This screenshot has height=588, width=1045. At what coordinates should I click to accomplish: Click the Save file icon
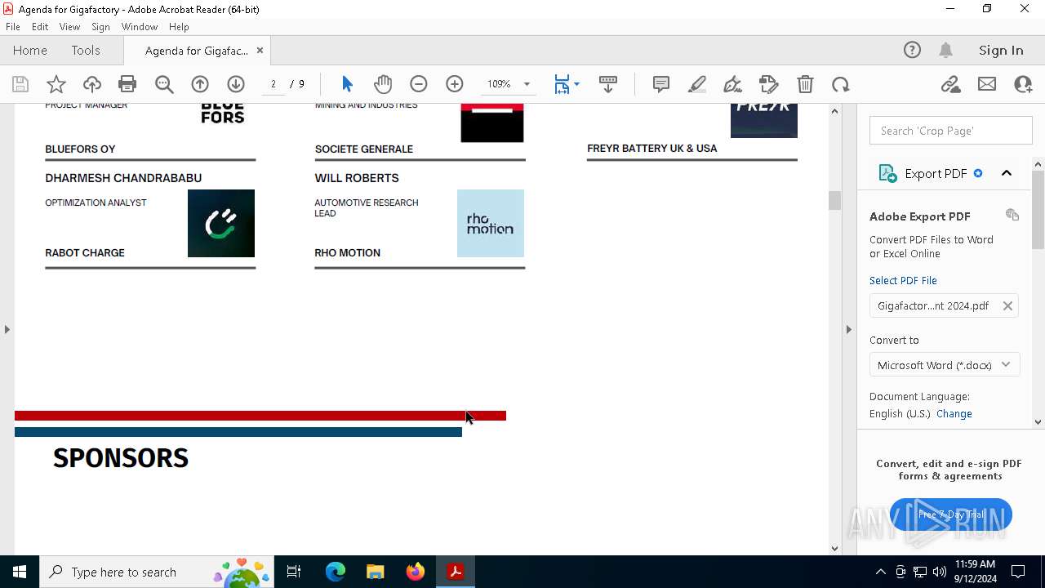point(20,84)
